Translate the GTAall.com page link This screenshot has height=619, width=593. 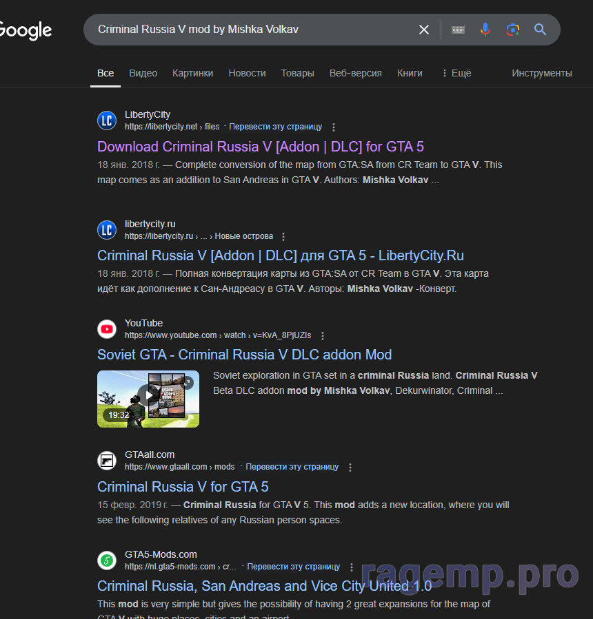click(x=292, y=467)
